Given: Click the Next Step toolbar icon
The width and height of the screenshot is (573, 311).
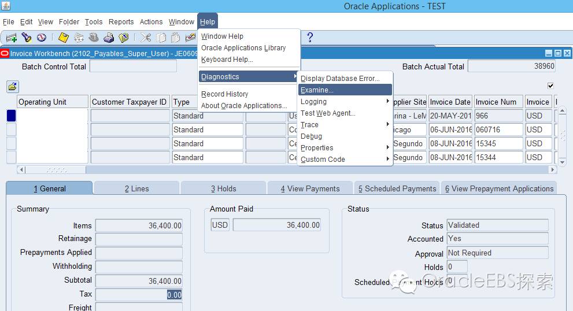Looking at the screenshot, I should 79,37.
